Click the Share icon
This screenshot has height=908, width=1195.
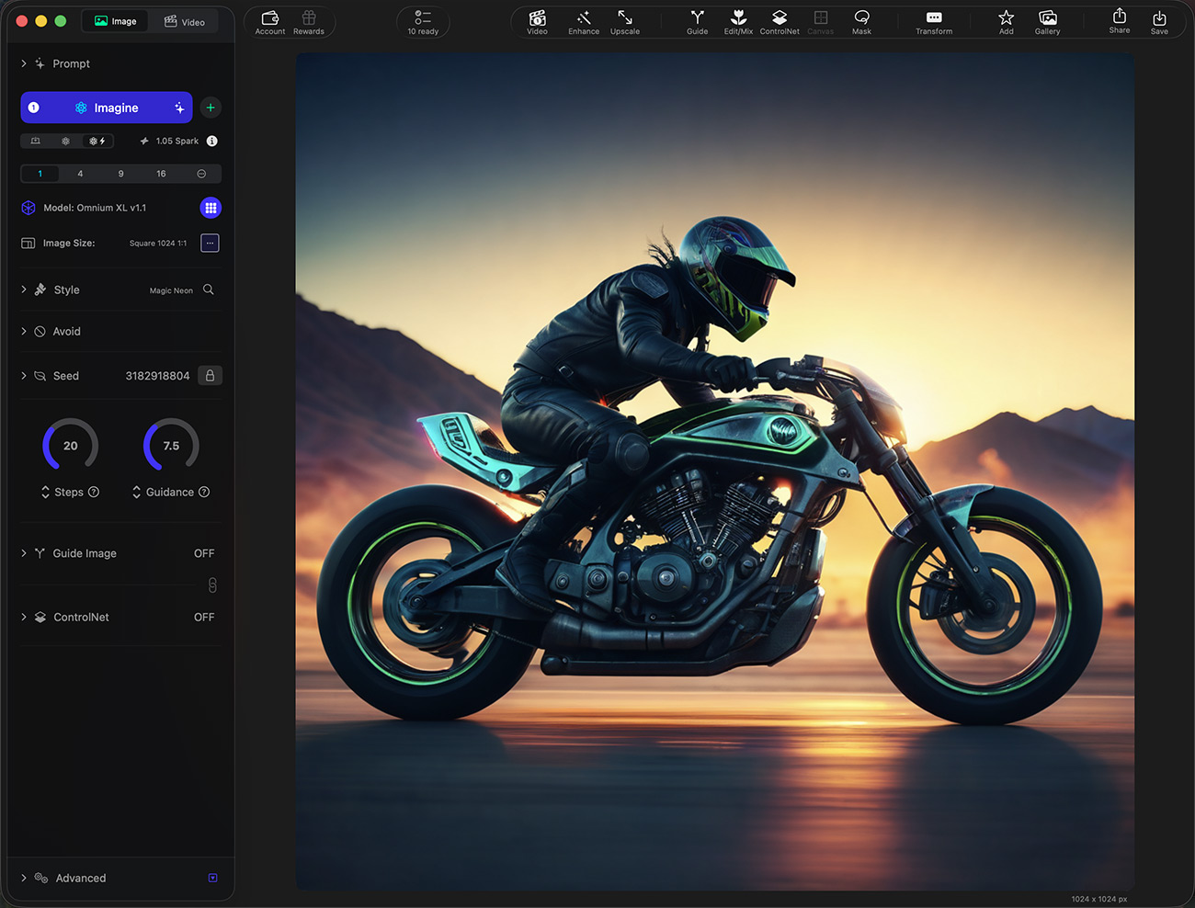[x=1120, y=21]
